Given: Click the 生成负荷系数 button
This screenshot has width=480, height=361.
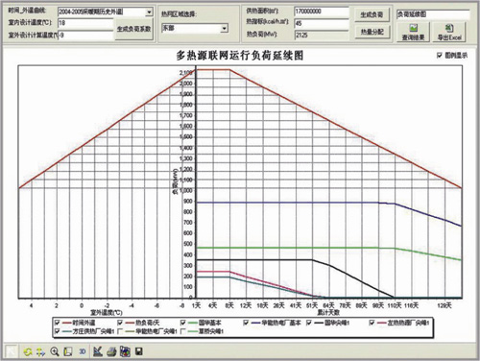Looking at the screenshot, I should (133, 29).
